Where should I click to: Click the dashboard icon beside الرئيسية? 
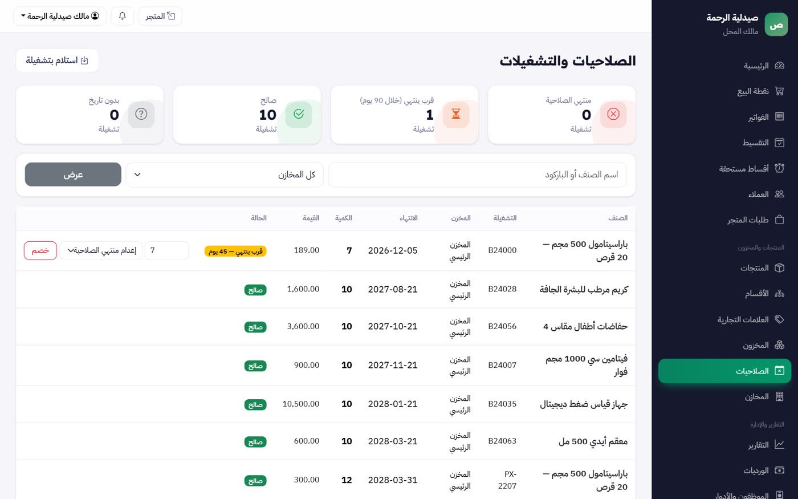pyautogui.click(x=779, y=66)
